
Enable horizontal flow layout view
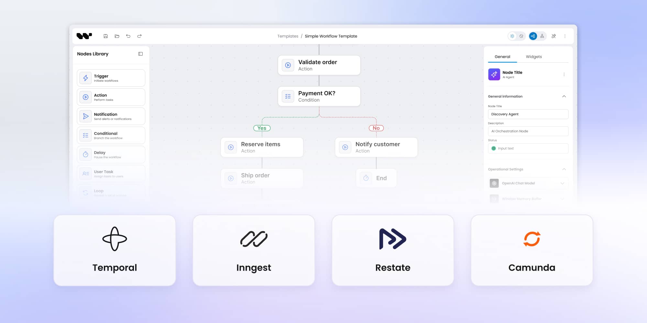533,36
